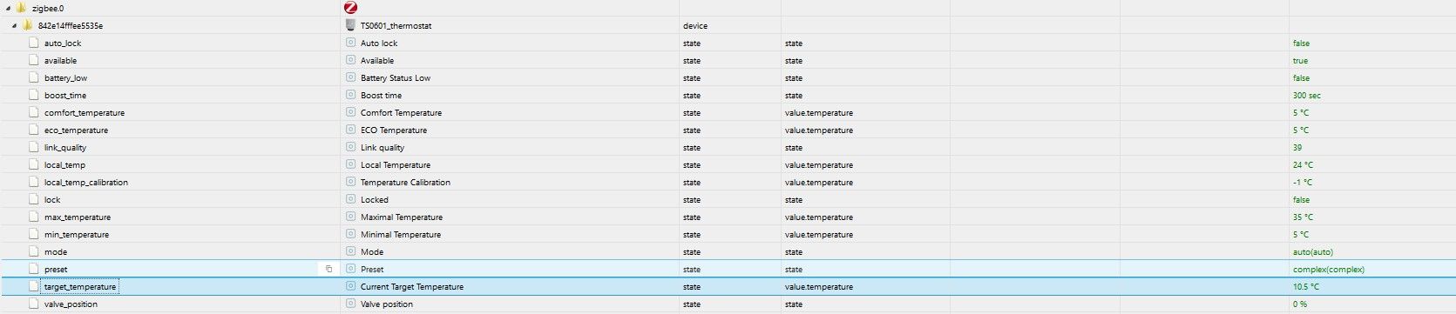Click the mode file icon
Viewport: 1456px width, 314px height.
[x=34, y=251]
